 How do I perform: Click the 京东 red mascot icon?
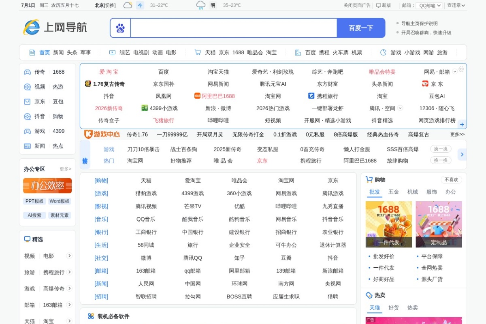point(425,84)
